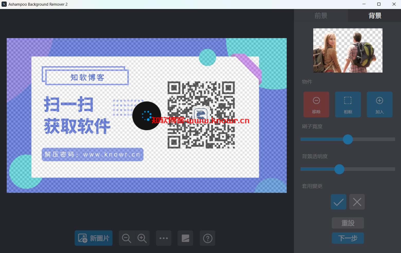
Task: Close the Ashampoo Background Remover window
Action: click(x=394, y=4)
